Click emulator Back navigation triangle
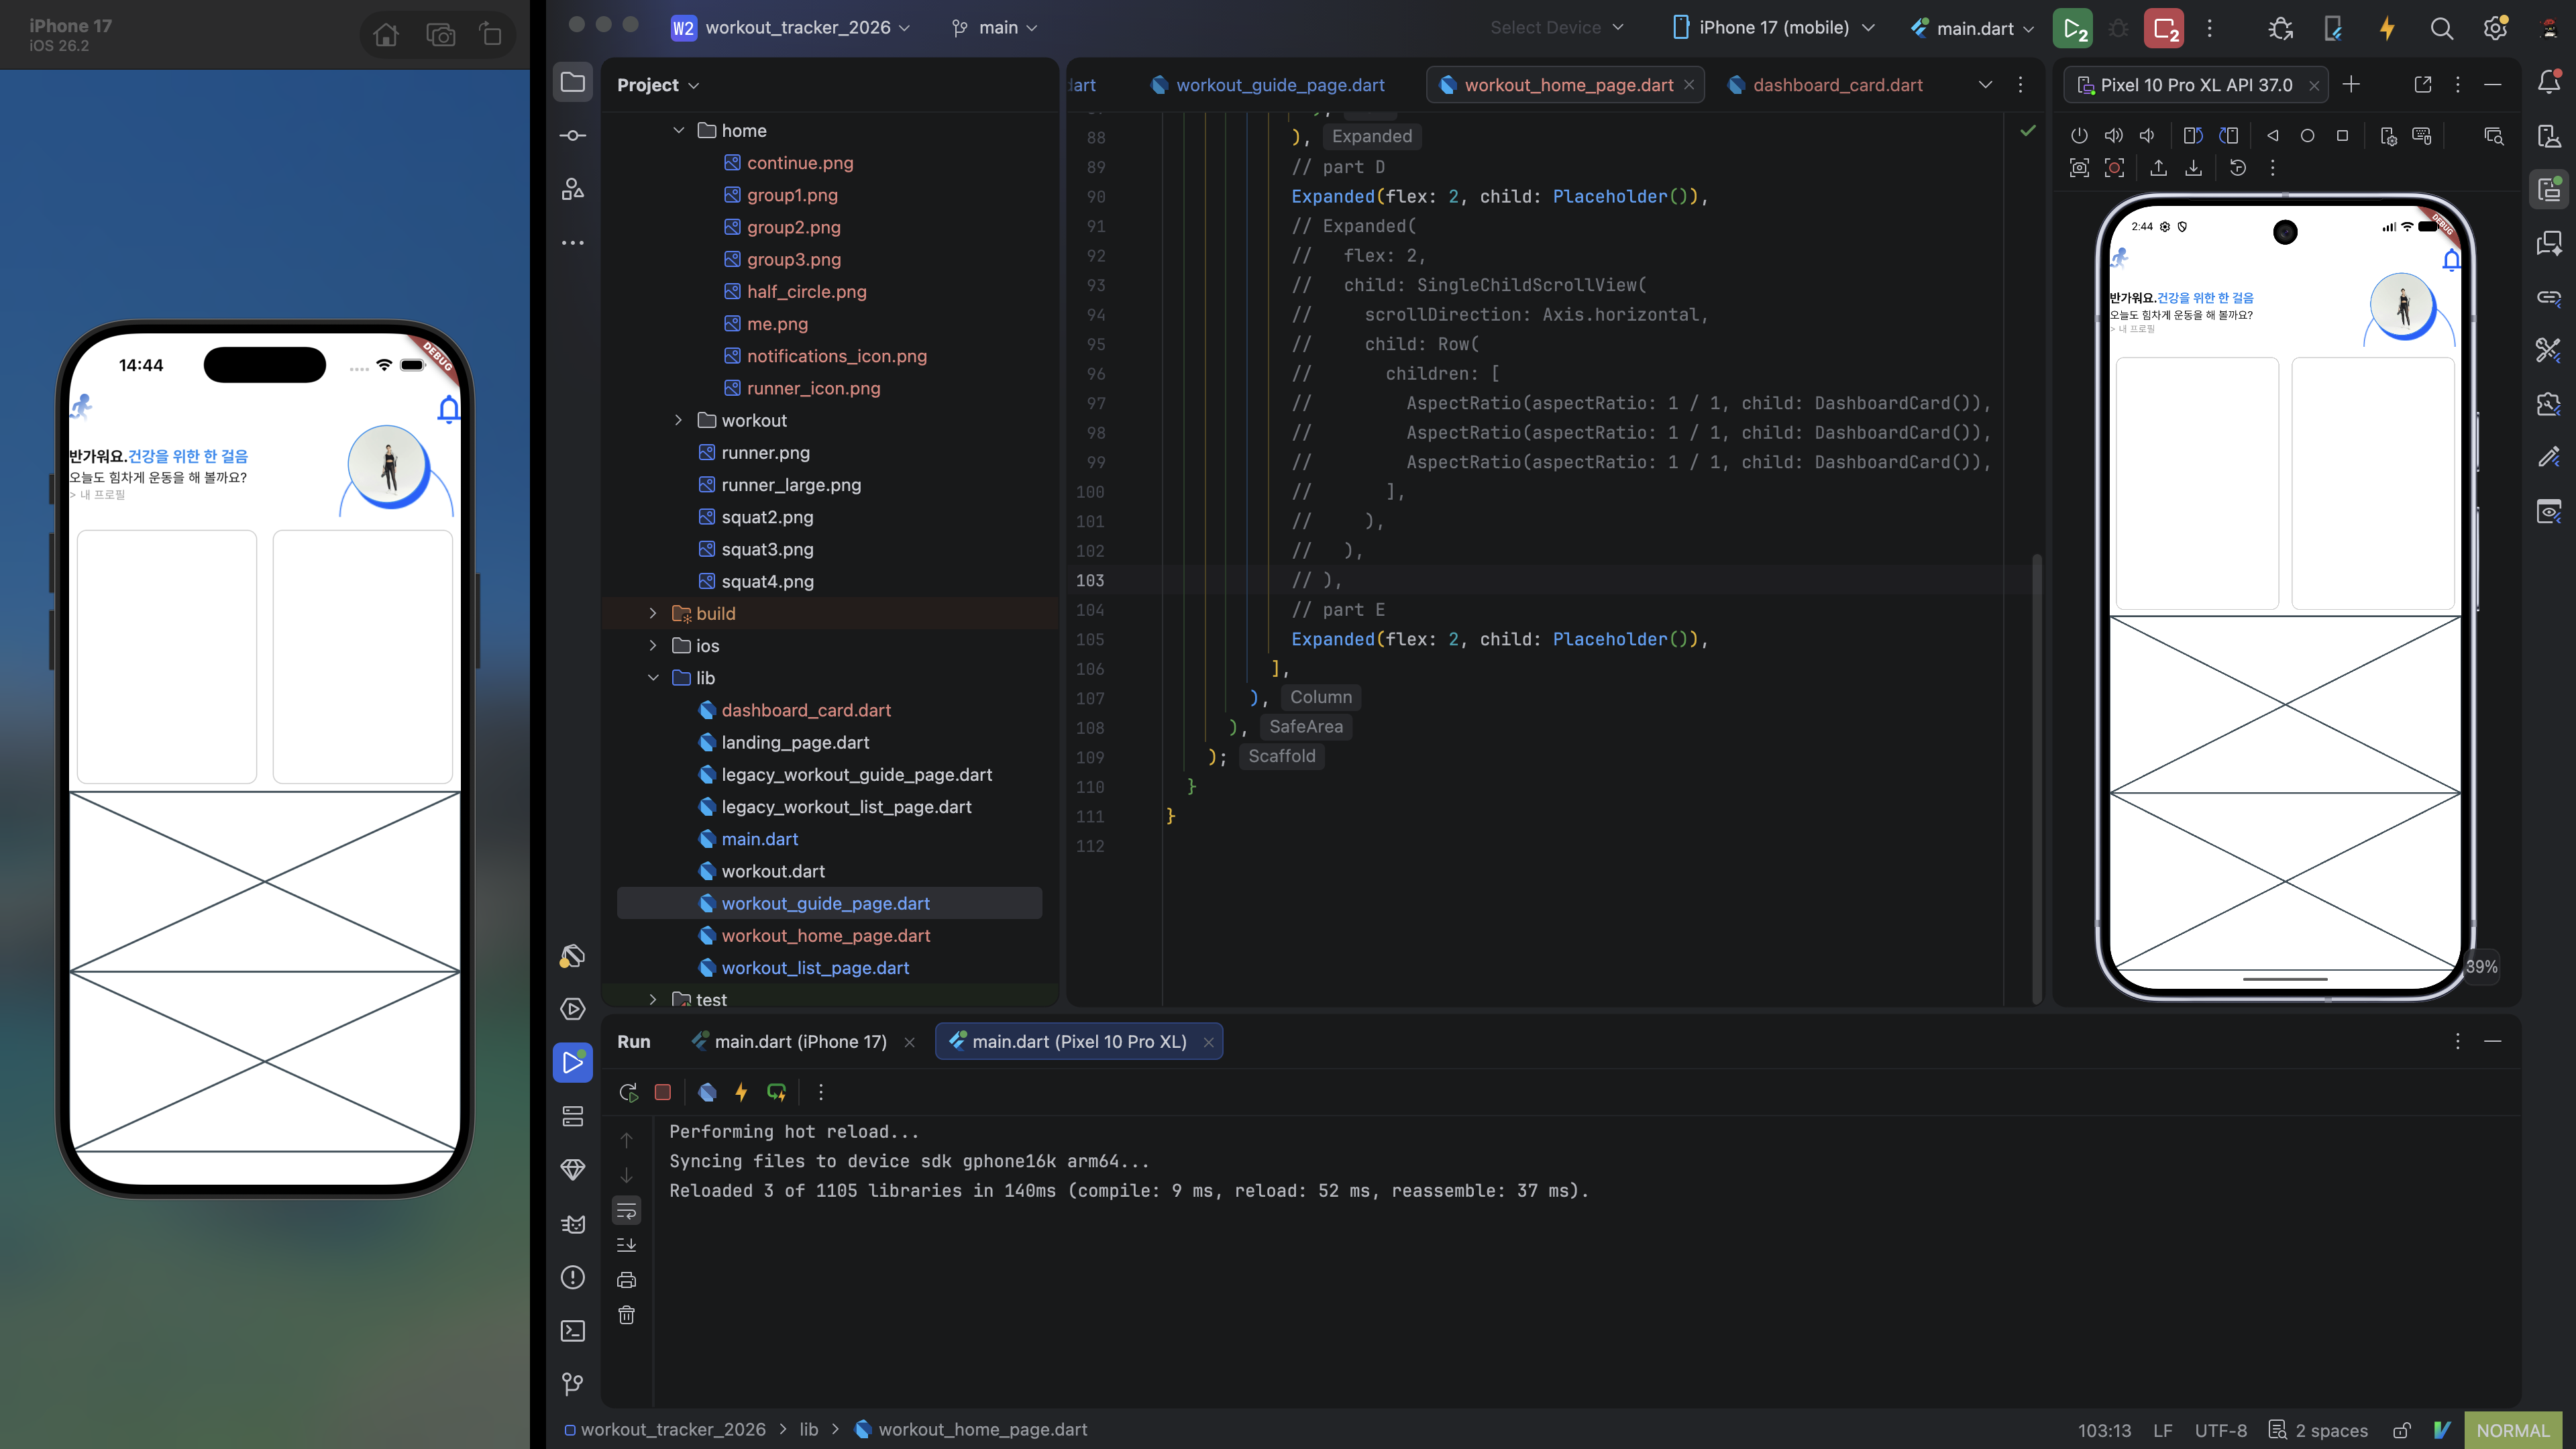2576x1449 pixels. (2273, 136)
